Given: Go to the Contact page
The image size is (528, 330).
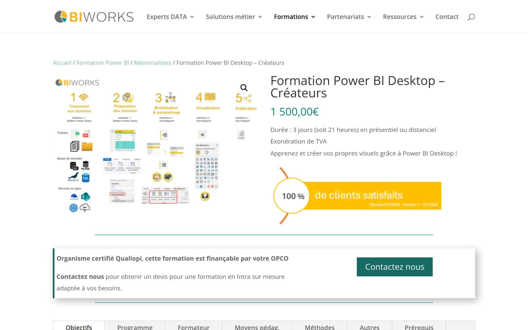Looking at the screenshot, I should (447, 17).
